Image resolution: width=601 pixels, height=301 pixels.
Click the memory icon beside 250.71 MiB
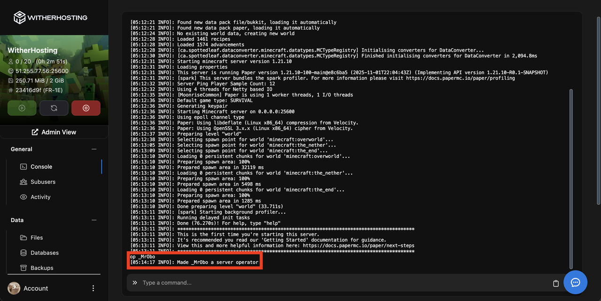pos(11,80)
